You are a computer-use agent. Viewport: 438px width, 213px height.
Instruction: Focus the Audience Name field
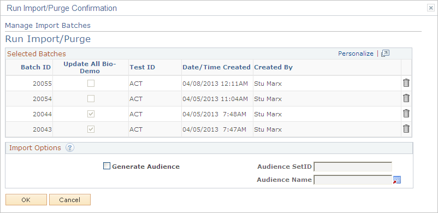coord(353,180)
